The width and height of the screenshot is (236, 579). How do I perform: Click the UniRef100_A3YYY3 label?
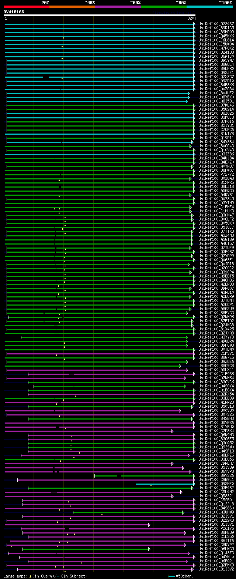pyautogui.click(x=216, y=337)
